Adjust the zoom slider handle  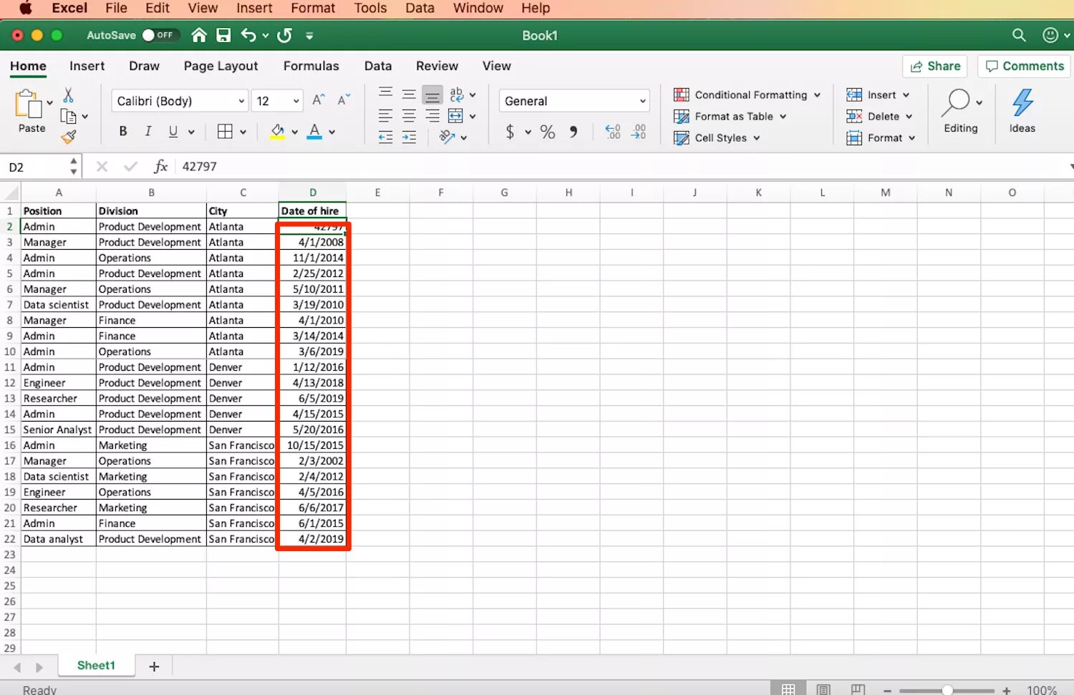coord(947,690)
